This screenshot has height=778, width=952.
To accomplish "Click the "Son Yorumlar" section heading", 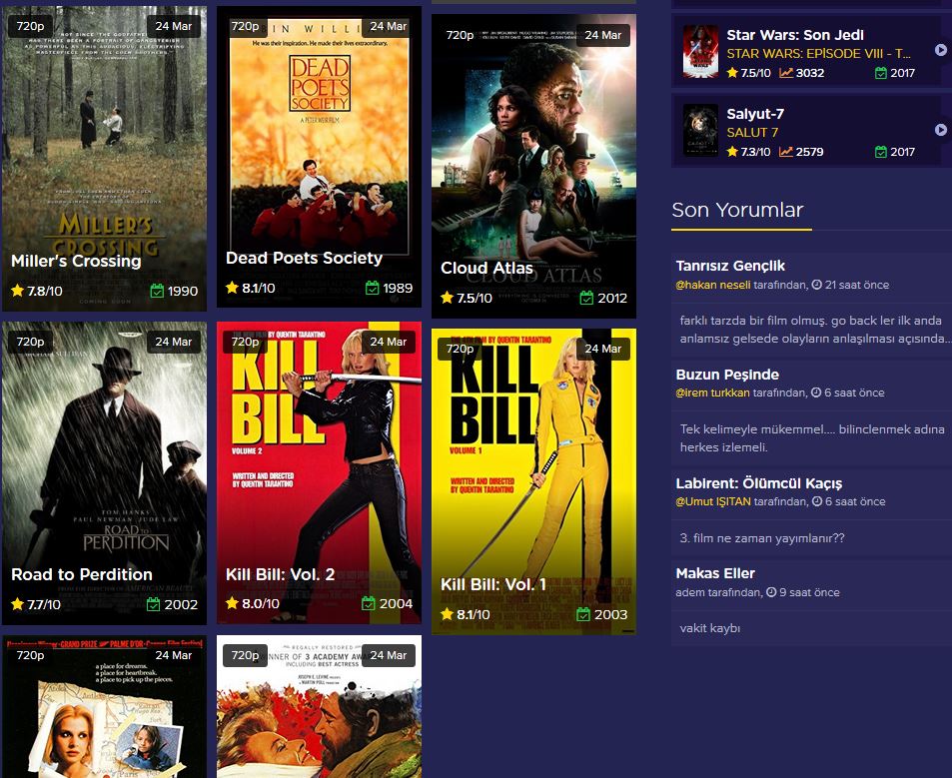I will [x=737, y=210].
